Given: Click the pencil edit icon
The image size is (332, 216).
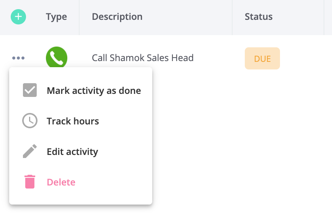Looking at the screenshot, I should click(30, 152).
